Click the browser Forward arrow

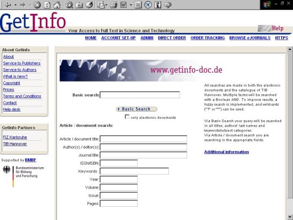tap(23, 5)
